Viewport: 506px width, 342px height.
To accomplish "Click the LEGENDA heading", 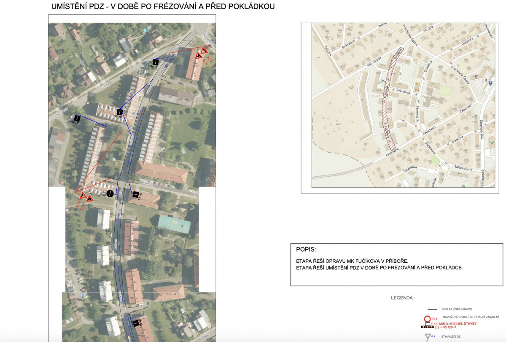I will (x=403, y=298).
